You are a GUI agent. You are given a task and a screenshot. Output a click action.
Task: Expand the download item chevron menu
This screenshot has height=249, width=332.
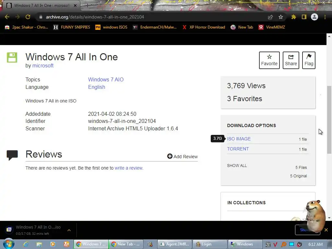[x=69, y=230]
